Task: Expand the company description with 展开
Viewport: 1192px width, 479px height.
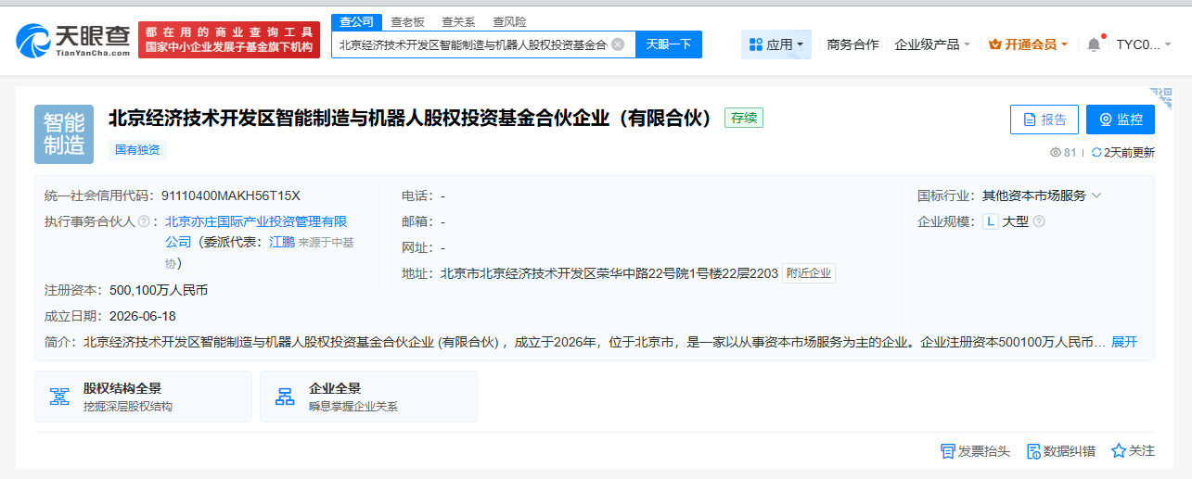Action: pos(1124,342)
